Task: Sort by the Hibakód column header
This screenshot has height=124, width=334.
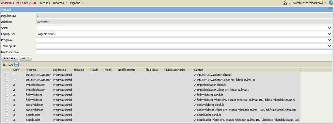Action: pyautogui.click(x=82, y=70)
